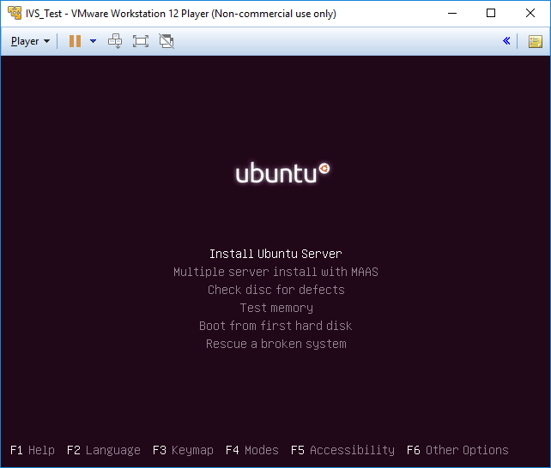Maximize the VMware Player window
Screen dimensions: 551x468
pos(491,14)
